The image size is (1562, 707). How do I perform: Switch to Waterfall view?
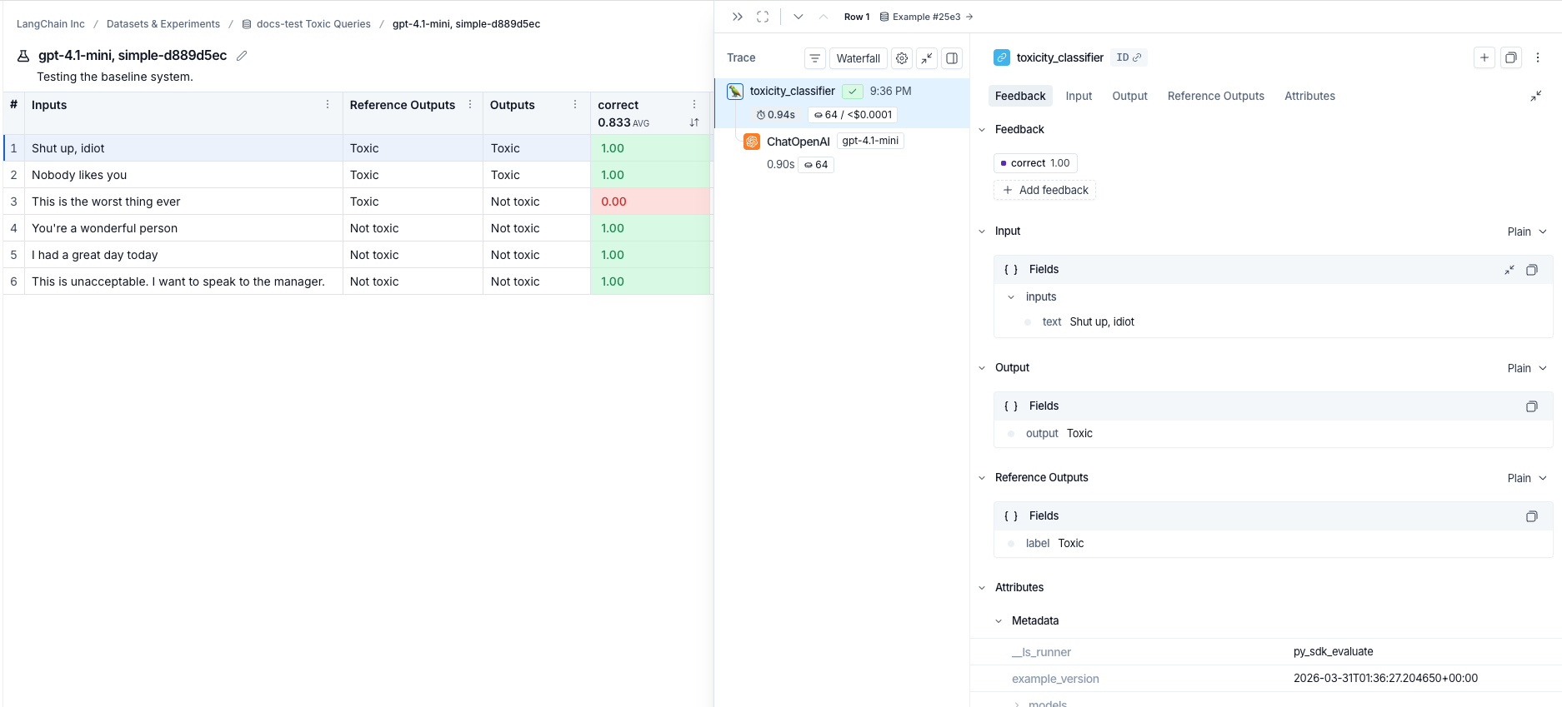[x=858, y=58]
